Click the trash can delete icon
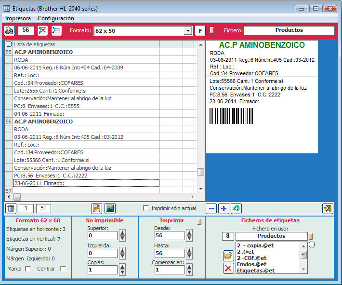 (10, 208)
